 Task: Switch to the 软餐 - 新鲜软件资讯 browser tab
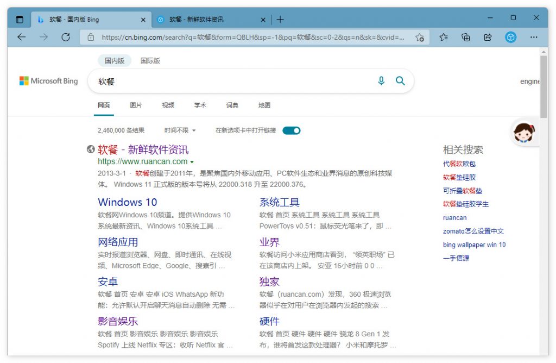pos(206,20)
